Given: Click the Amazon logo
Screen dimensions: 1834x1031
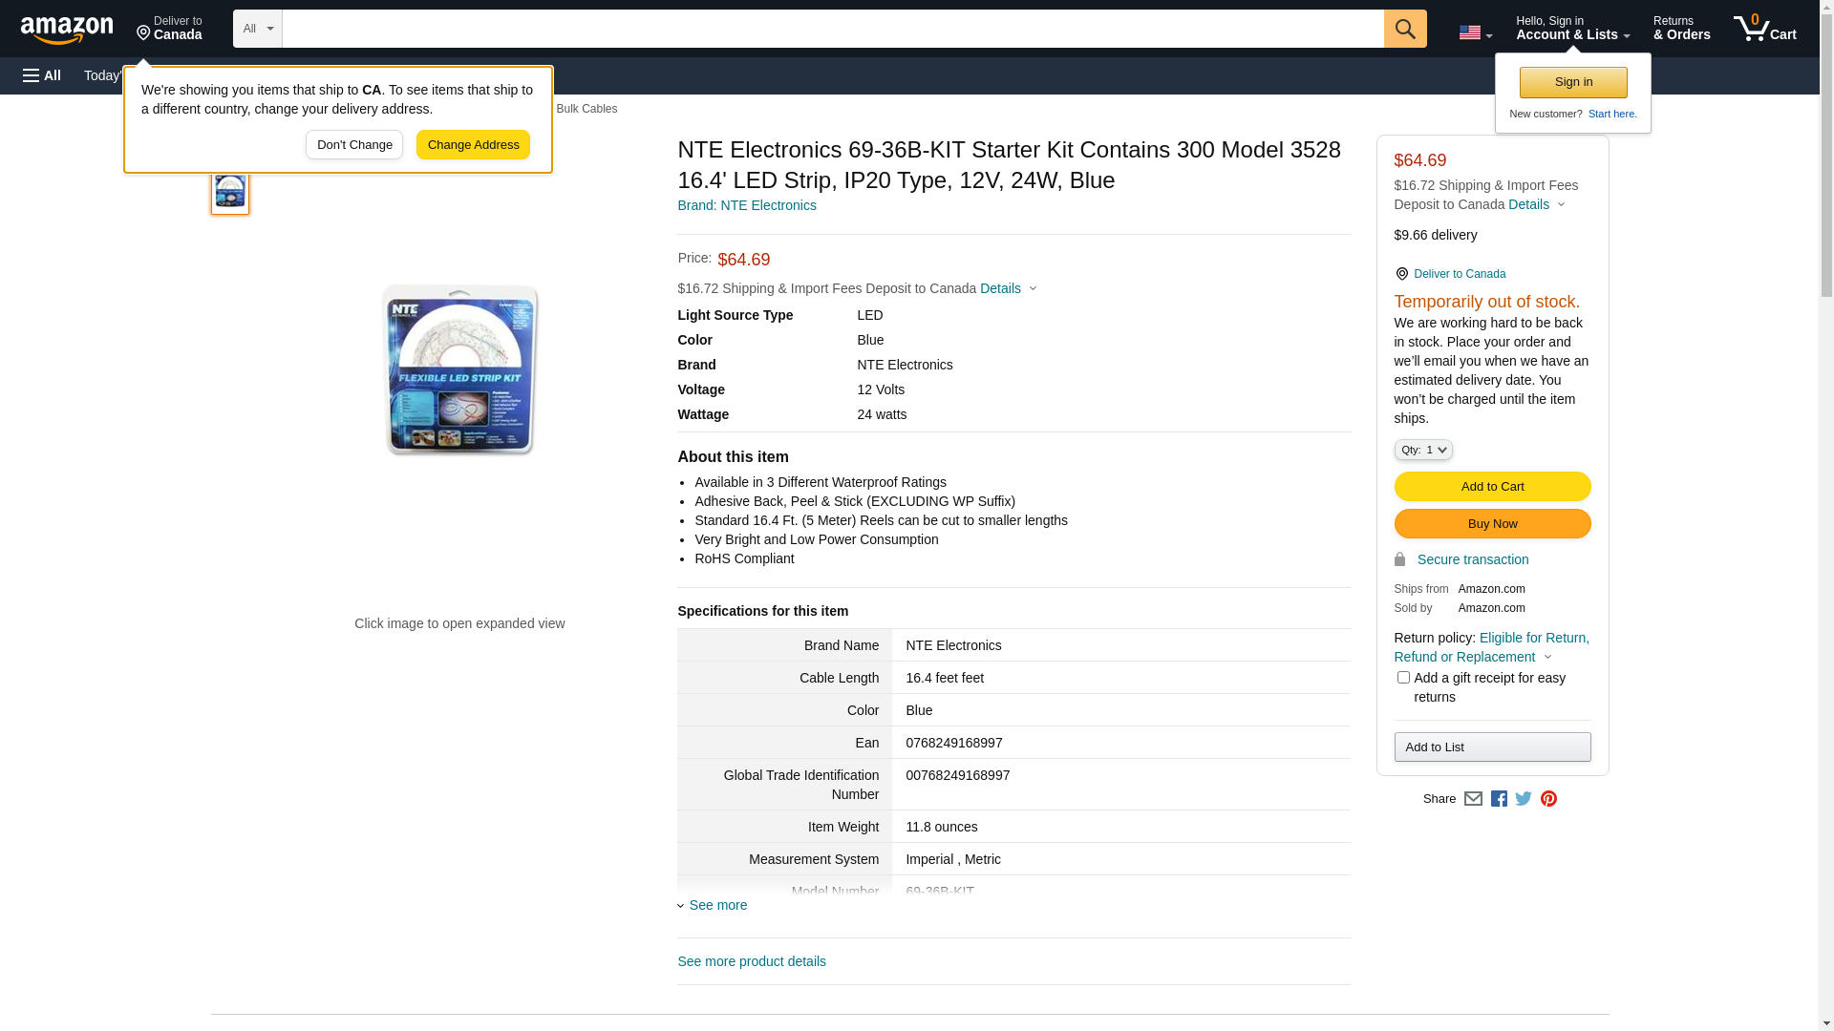Looking at the screenshot, I should point(67,30).
